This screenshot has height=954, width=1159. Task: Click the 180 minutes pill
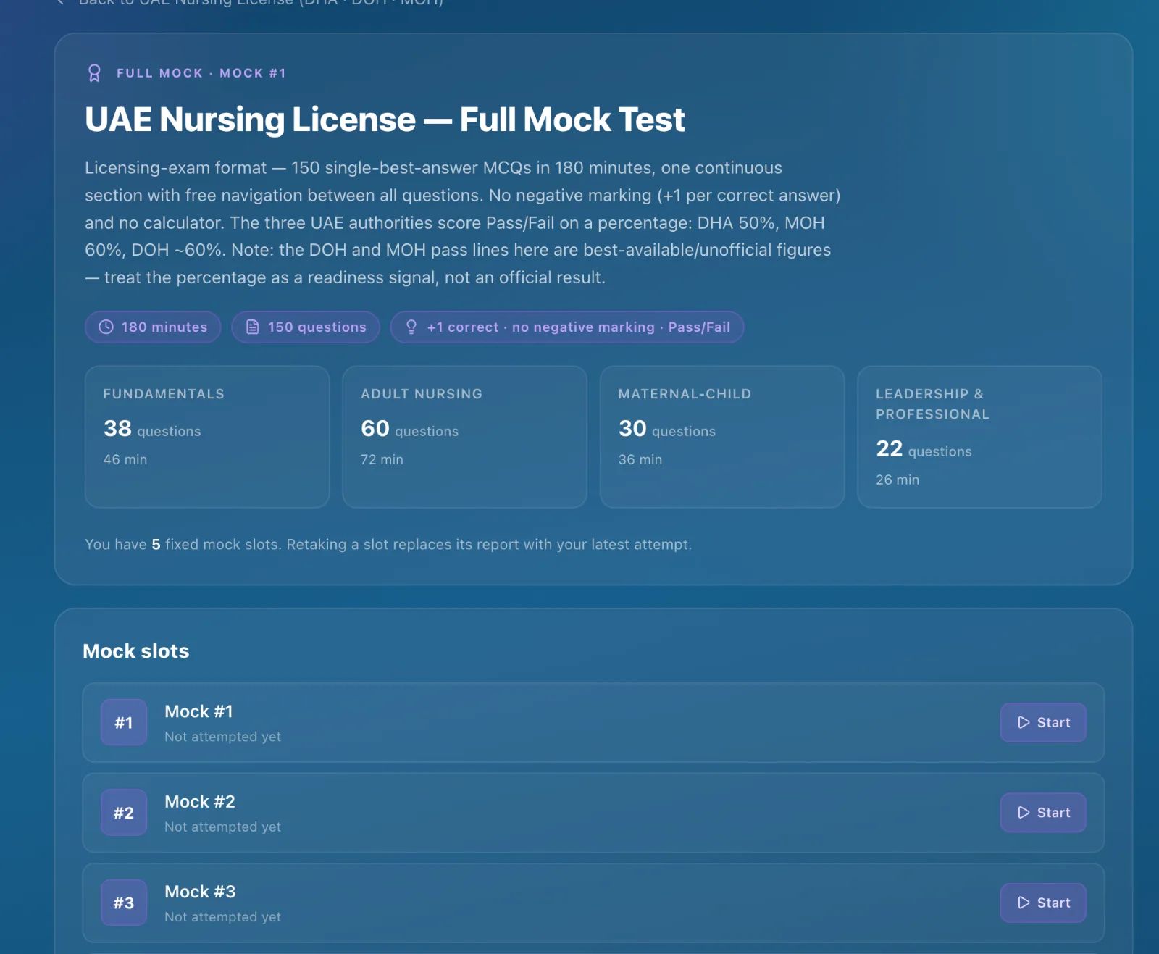pos(153,327)
